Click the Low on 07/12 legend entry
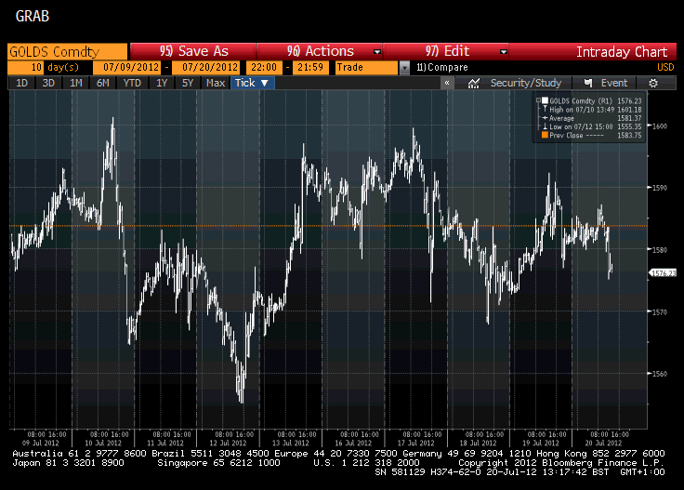684x490 pixels. click(x=591, y=126)
